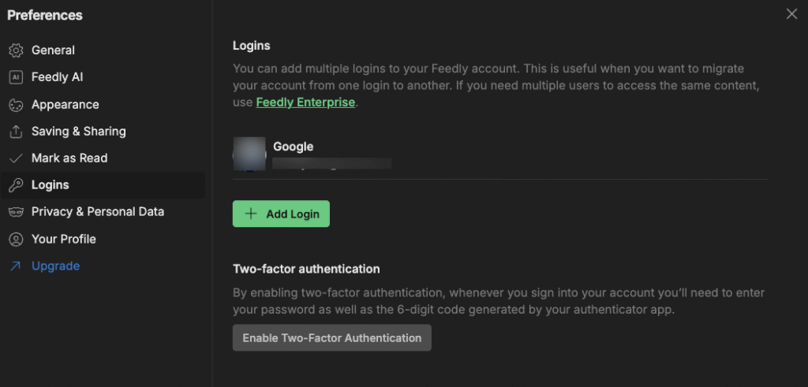Click the blurred Google account email
808x387 pixels.
pos(332,164)
